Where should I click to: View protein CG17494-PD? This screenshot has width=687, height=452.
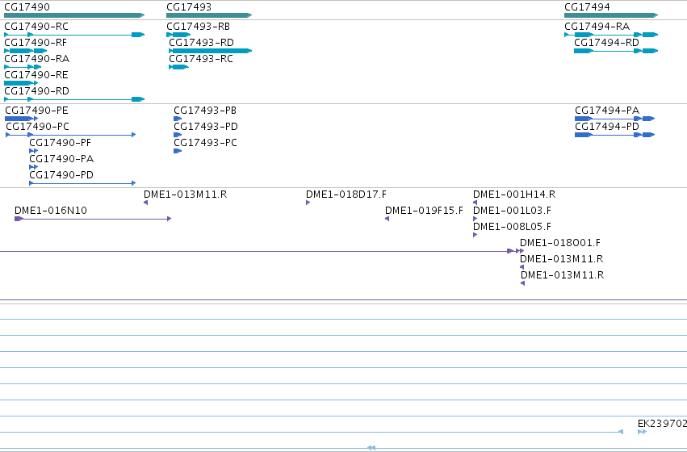pos(607,127)
